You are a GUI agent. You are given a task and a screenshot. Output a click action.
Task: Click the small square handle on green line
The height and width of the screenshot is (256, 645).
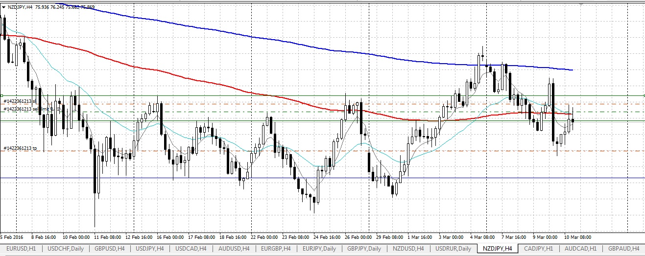coord(1,95)
